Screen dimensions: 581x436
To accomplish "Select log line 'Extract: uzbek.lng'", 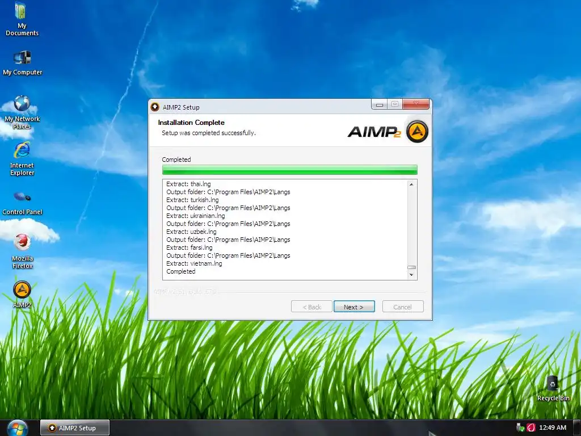I will coord(191,232).
